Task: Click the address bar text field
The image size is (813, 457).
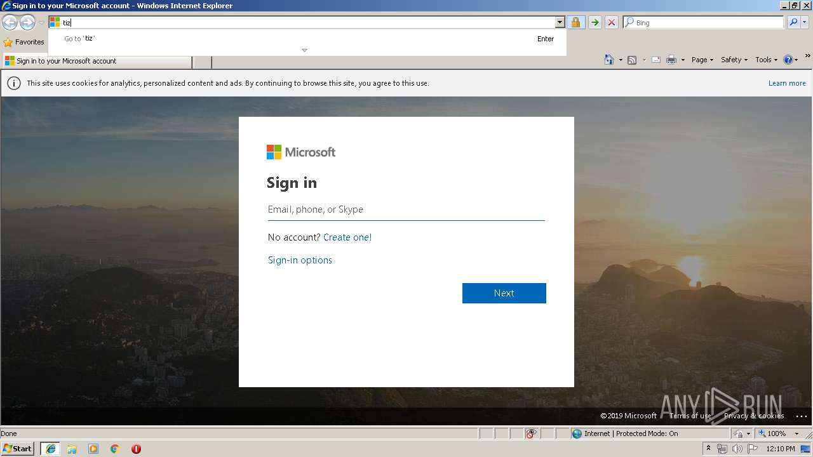Action: pyautogui.click(x=308, y=22)
